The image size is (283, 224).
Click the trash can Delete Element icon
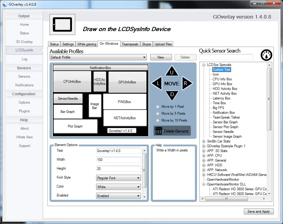click(159, 131)
